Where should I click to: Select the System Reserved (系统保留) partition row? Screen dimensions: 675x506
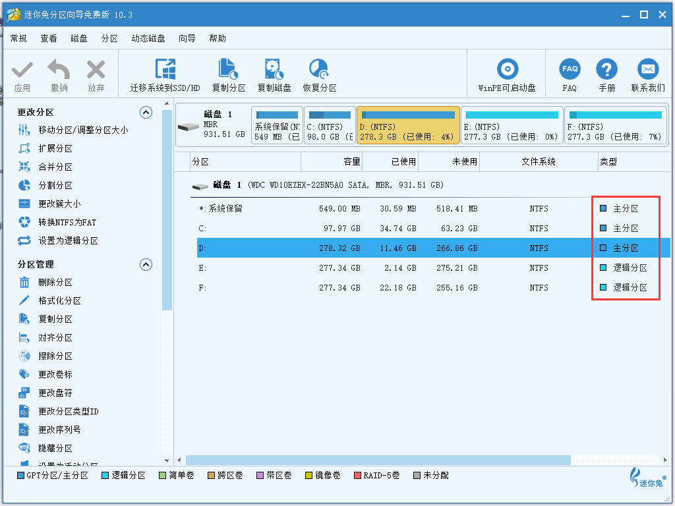pyautogui.click(x=434, y=209)
